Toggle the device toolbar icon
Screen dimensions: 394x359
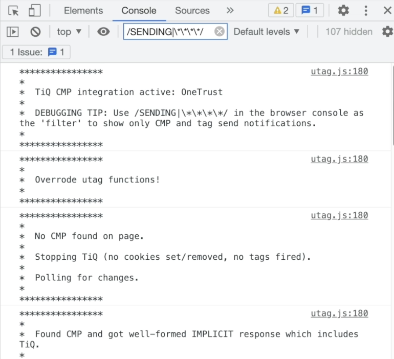tap(35, 11)
